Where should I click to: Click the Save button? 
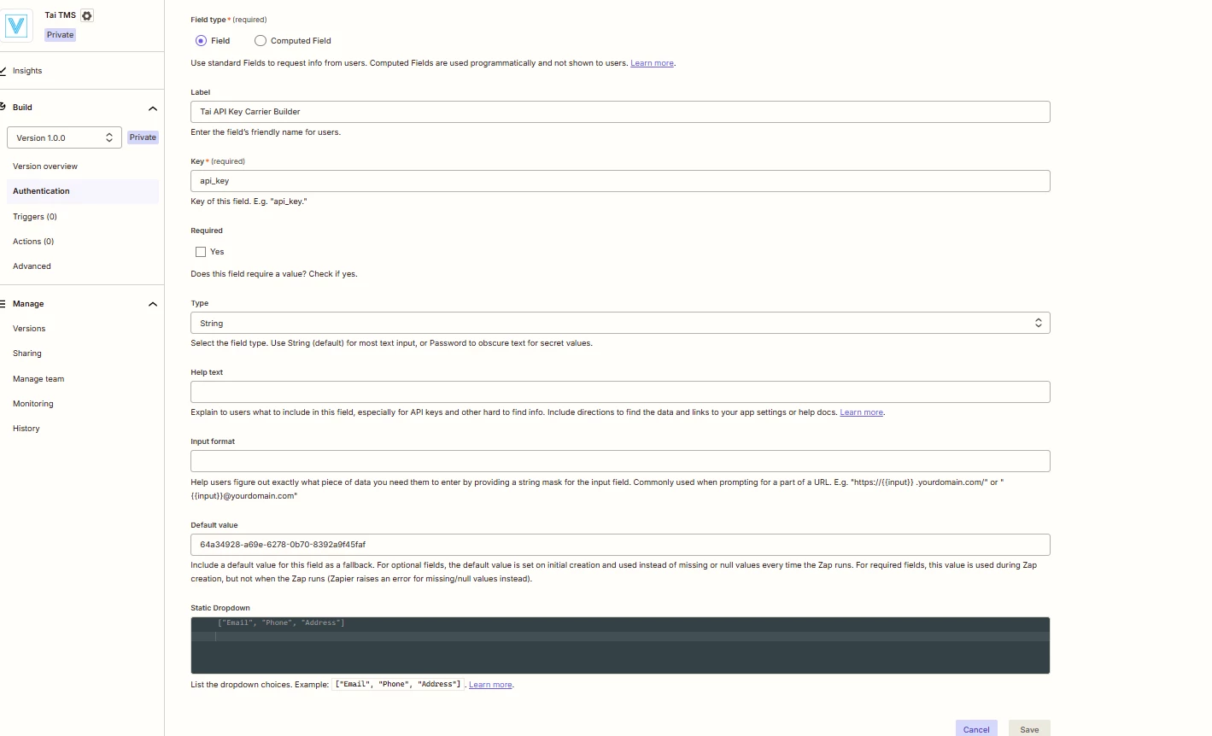coord(1029,729)
